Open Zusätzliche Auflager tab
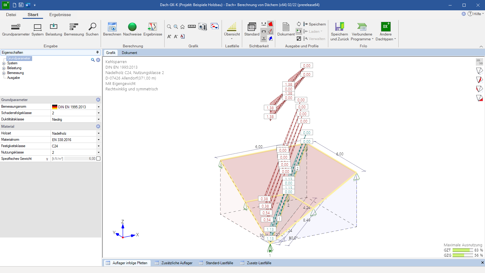Viewport: 485px width, 273px height. (x=173, y=263)
